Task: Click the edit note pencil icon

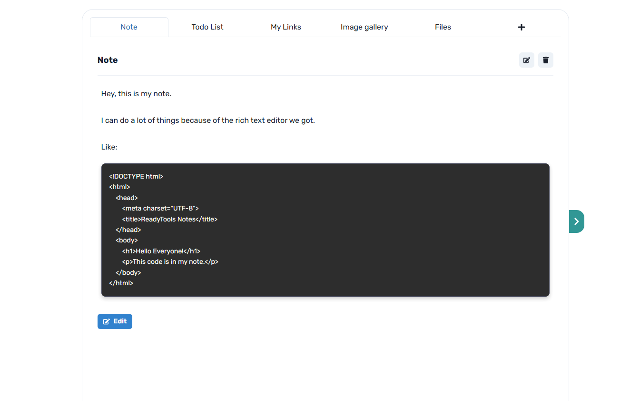Action: [x=526, y=60]
